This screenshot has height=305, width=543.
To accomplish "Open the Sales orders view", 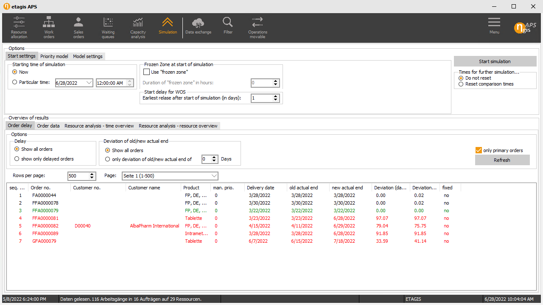I will click(x=78, y=28).
